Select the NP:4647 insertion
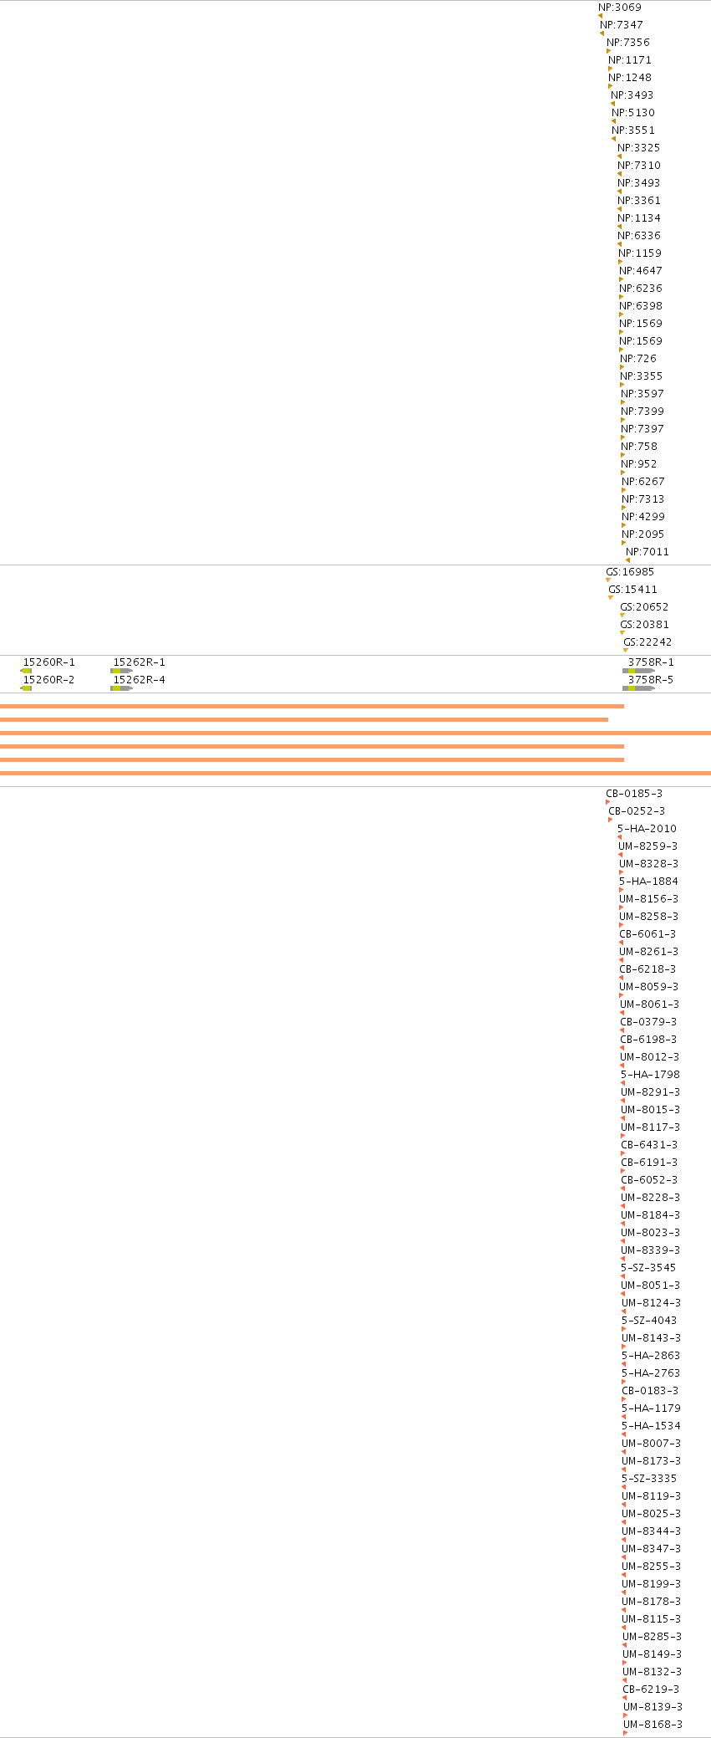Image resolution: width=711 pixels, height=1738 pixels. click(621, 279)
